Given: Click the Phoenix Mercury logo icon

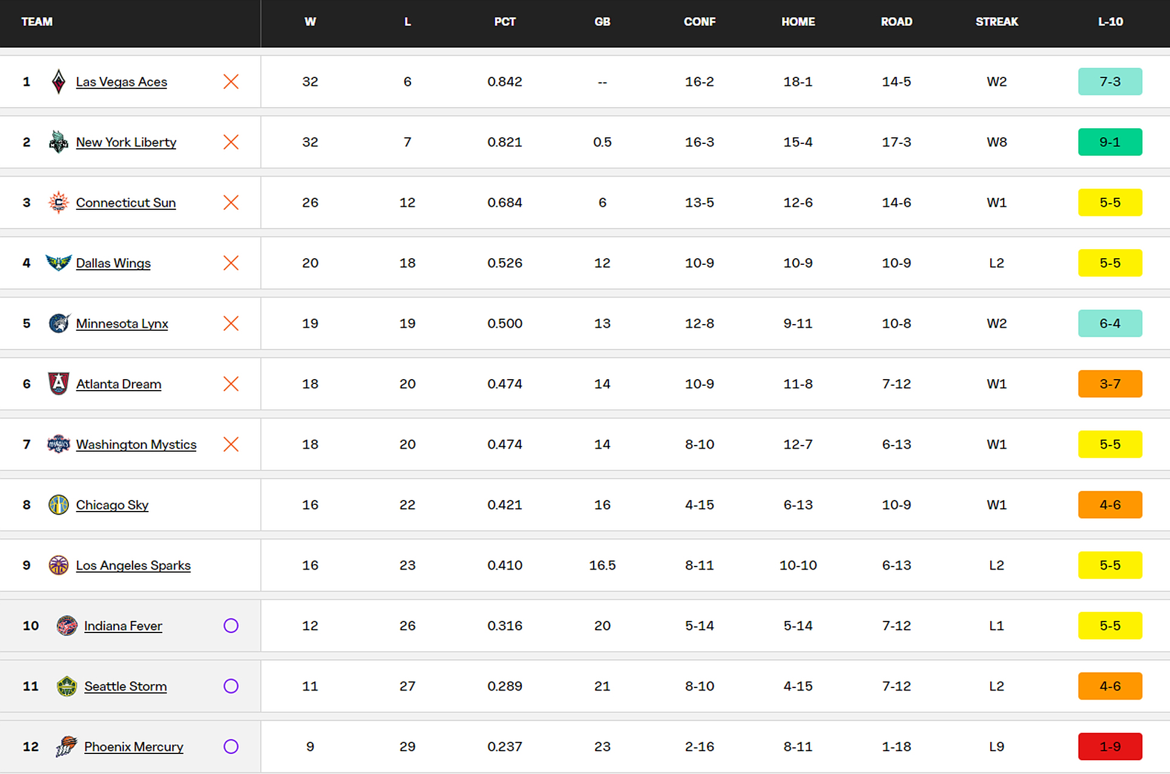Looking at the screenshot, I should (67, 747).
